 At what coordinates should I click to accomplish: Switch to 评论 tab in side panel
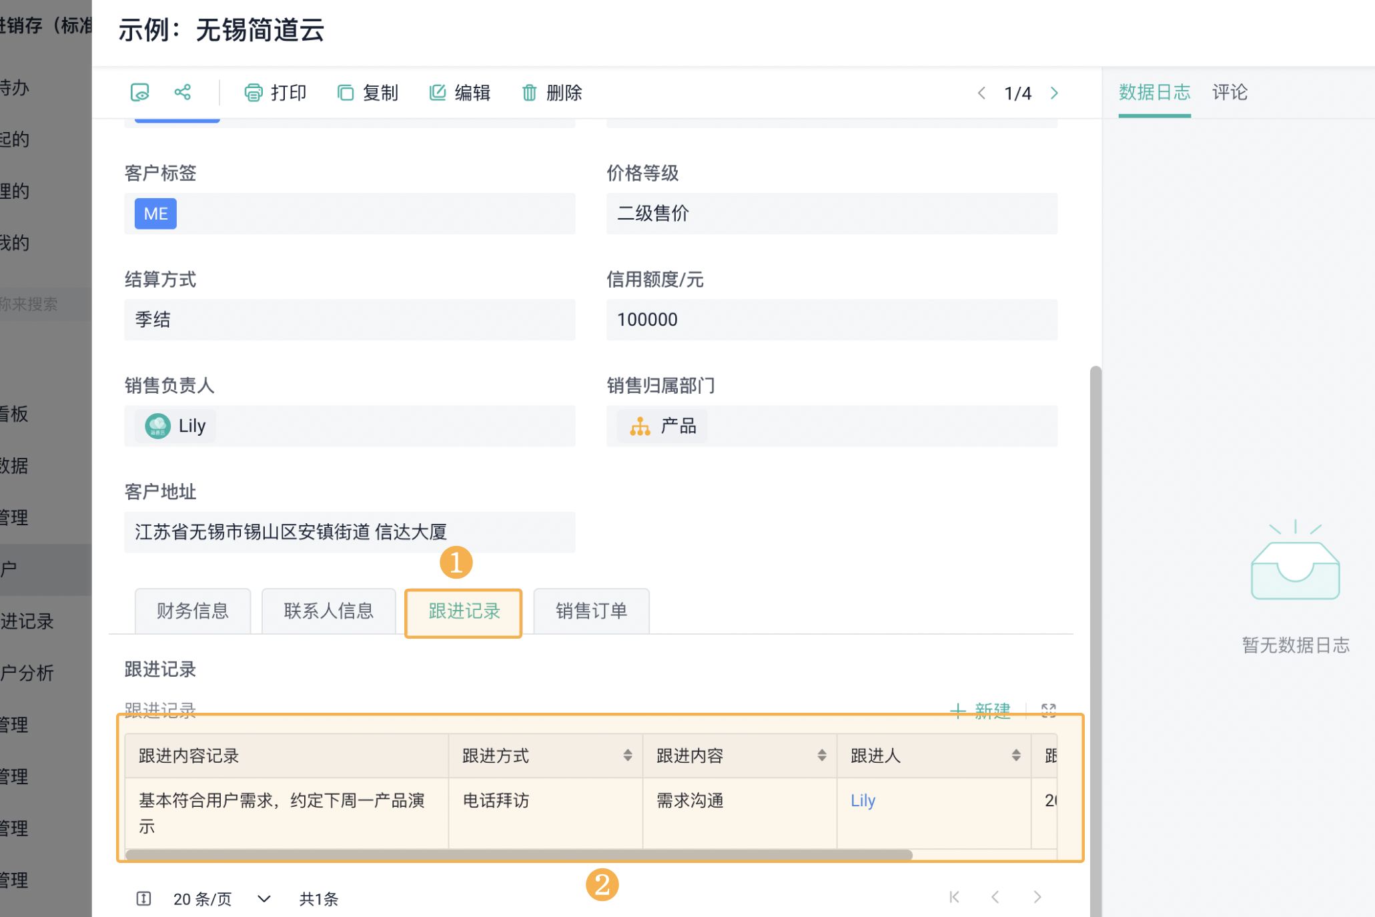[x=1229, y=92]
